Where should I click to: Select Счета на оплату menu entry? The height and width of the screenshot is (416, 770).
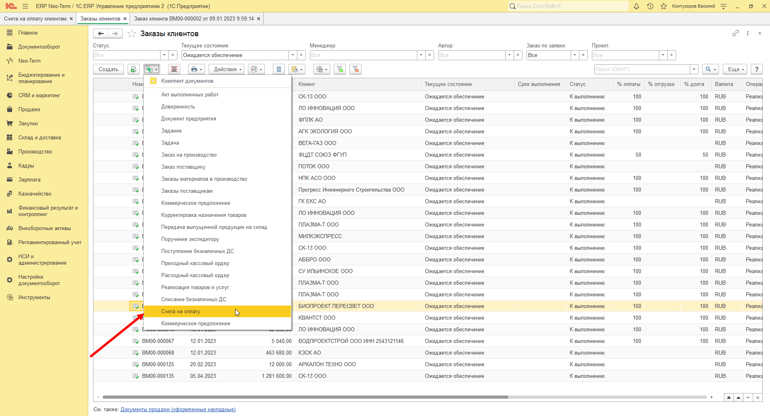tap(217, 312)
